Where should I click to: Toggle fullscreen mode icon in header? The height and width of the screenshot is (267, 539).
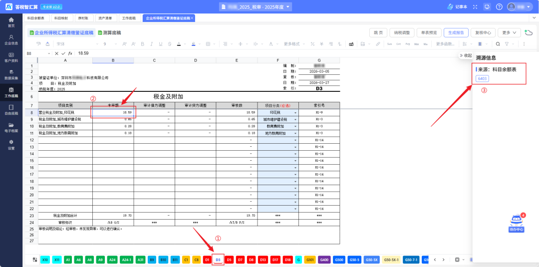476,7
